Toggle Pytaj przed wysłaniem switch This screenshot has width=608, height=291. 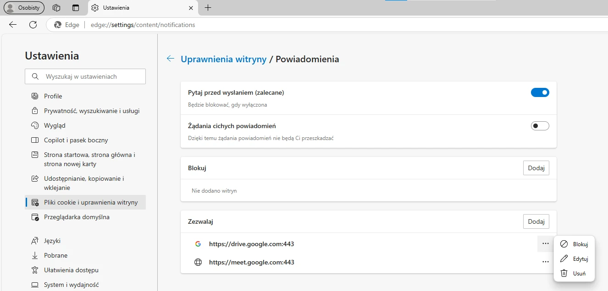[540, 92]
